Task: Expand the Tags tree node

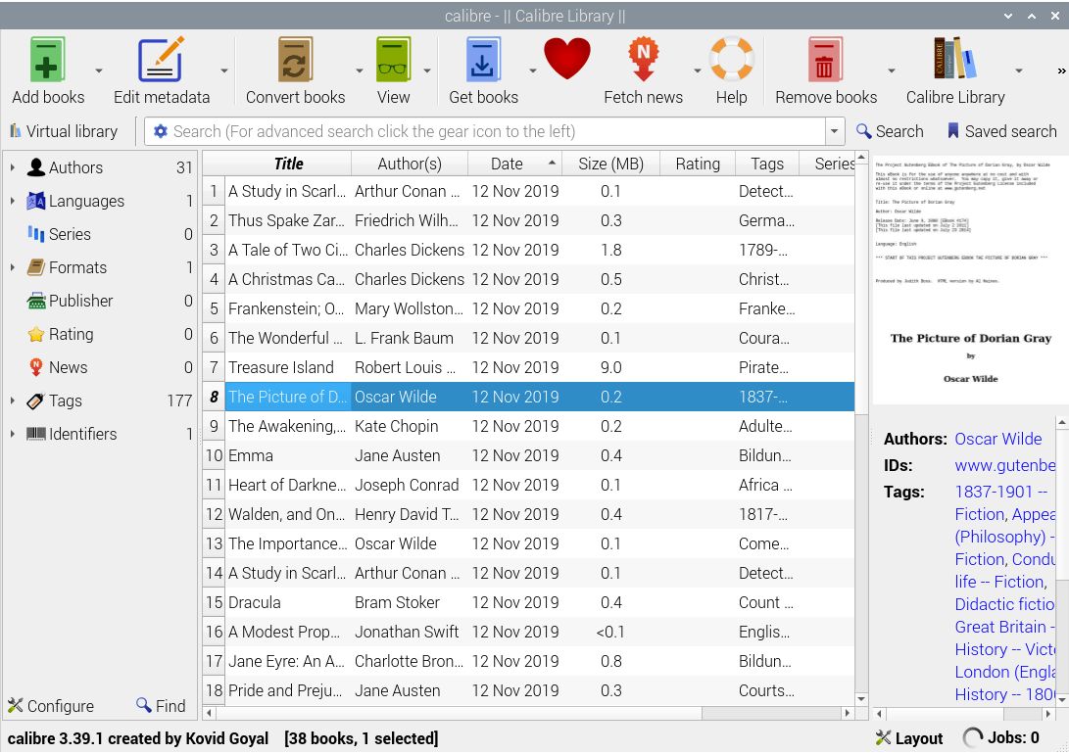Action: click(13, 401)
